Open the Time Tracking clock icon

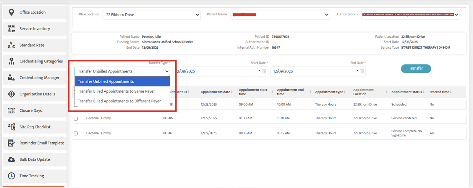(11, 176)
